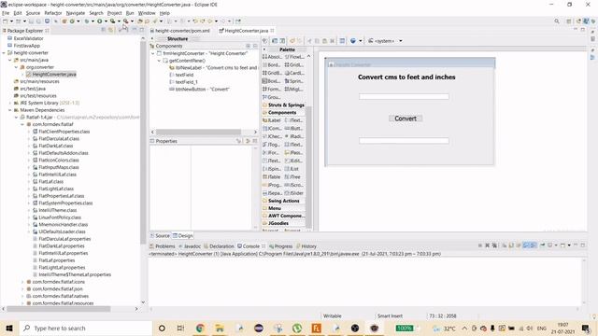This screenshot has height=336, width=598.
Task: Select JRadioButton component in the Palette
Action: tap(294, 136)
